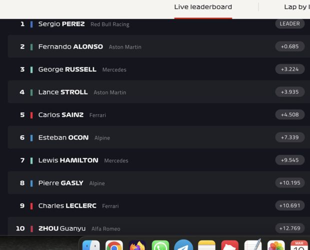Viewport: 310px width, 250px height.
Task: Select the Charles LECLERC row
Action: tap(159, 205)
